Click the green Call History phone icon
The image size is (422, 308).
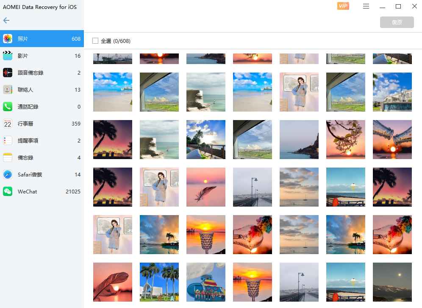point(8,106)
